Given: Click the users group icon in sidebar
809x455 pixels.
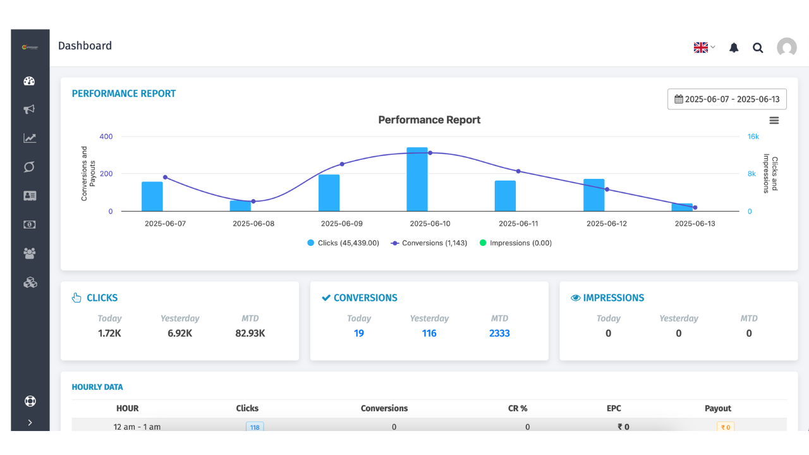Looking at the screenshot, I should point(30,253).
